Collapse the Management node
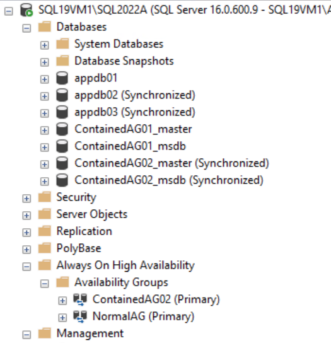Viewport: 331px width, 343px height. point(26,335)
